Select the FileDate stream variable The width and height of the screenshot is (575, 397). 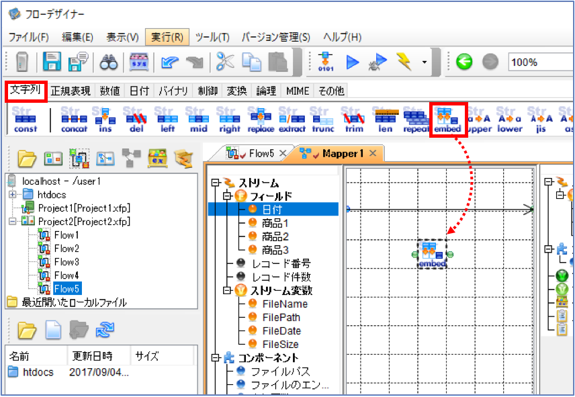pos(281,330)
